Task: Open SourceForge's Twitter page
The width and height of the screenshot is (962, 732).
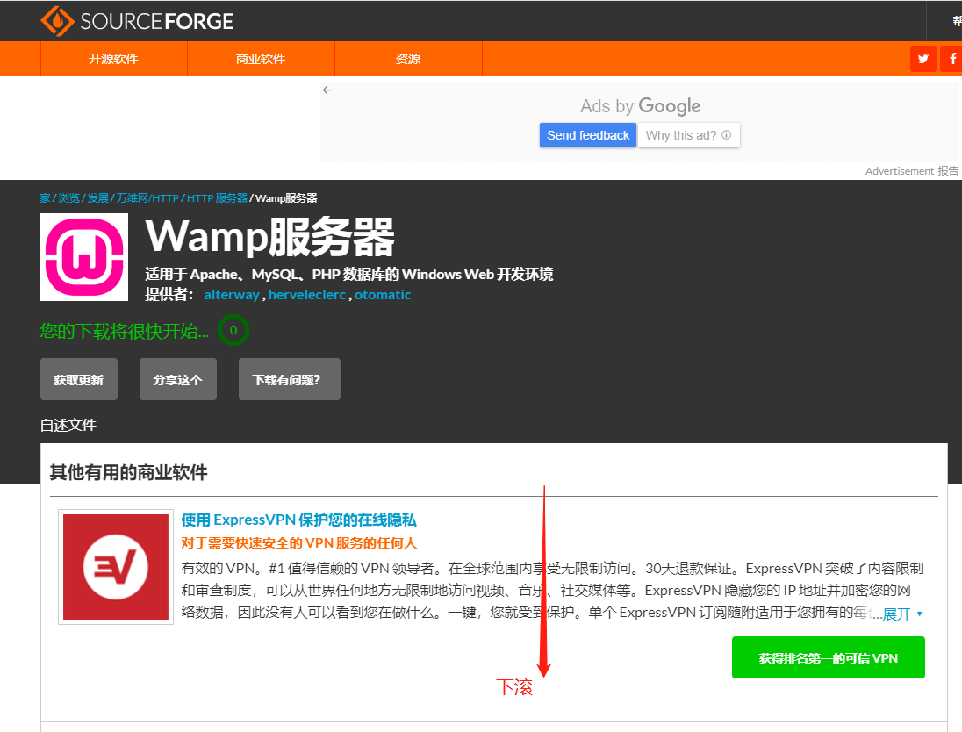Action: coord(923,58)
